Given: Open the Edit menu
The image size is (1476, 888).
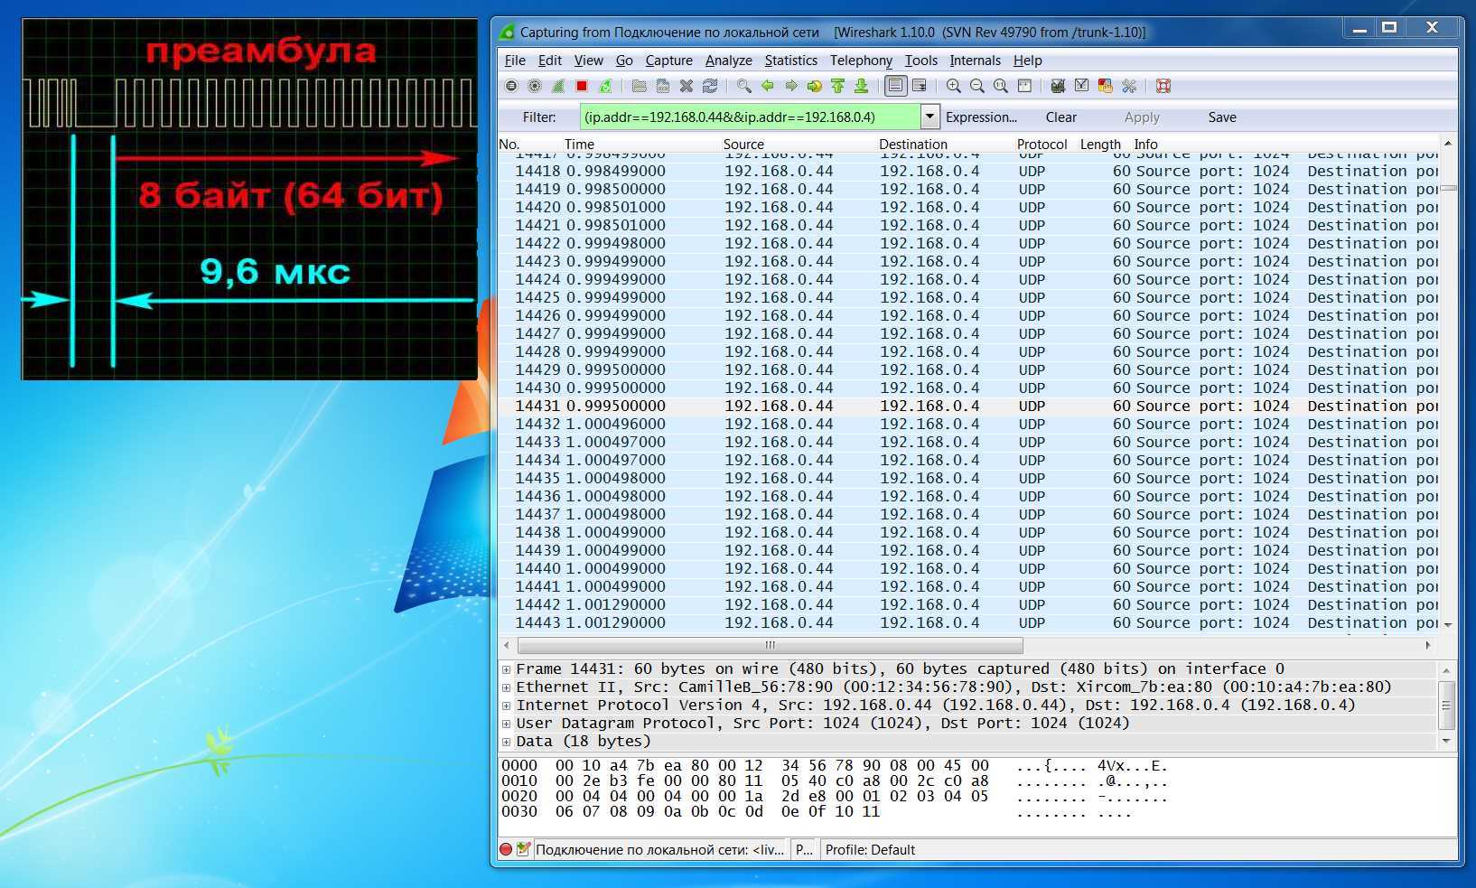Looking at the screenshot, I should click(550, 61).
